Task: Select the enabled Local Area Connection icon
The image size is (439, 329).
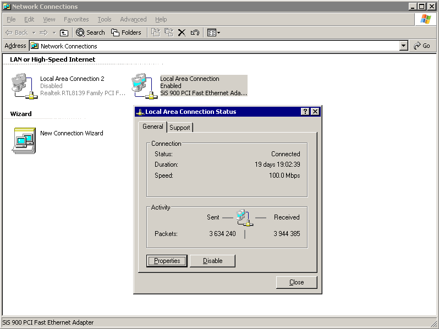Action: [x=142, y=85]
